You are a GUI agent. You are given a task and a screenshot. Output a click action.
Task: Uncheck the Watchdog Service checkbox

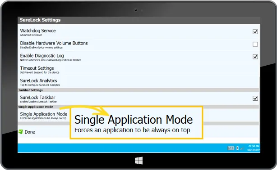click(255, 32)
